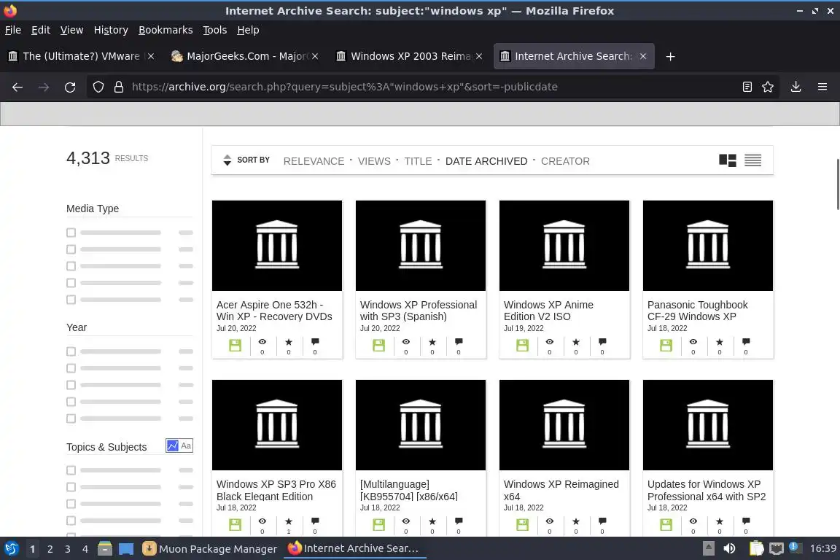Close the MajorGeeks.Com tab
This screenshot has width=840, height=560.
(x=315, y=56)
